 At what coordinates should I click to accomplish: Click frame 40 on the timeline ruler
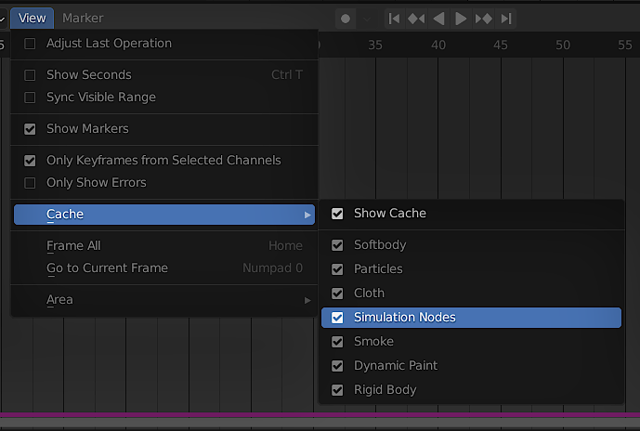[438, 45]
